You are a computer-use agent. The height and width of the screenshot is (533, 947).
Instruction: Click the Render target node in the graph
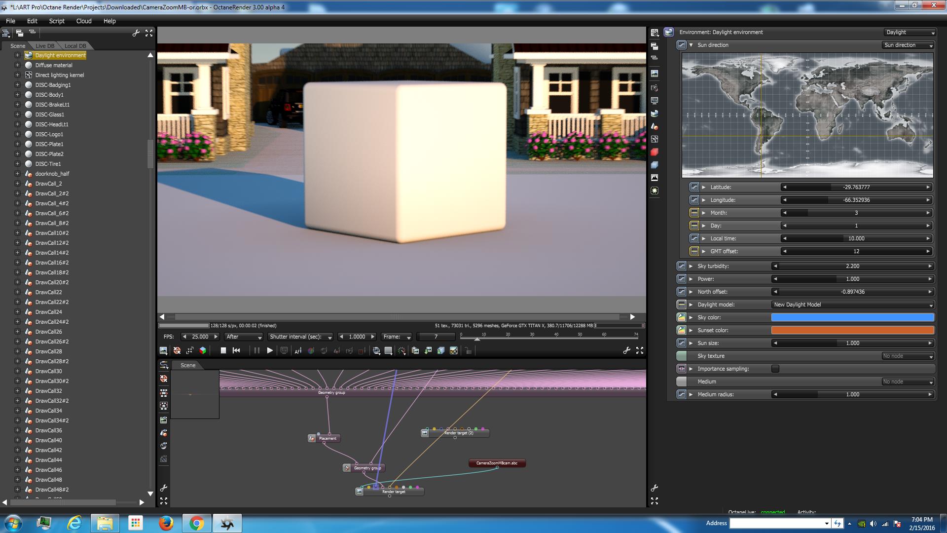click(394, 492)
